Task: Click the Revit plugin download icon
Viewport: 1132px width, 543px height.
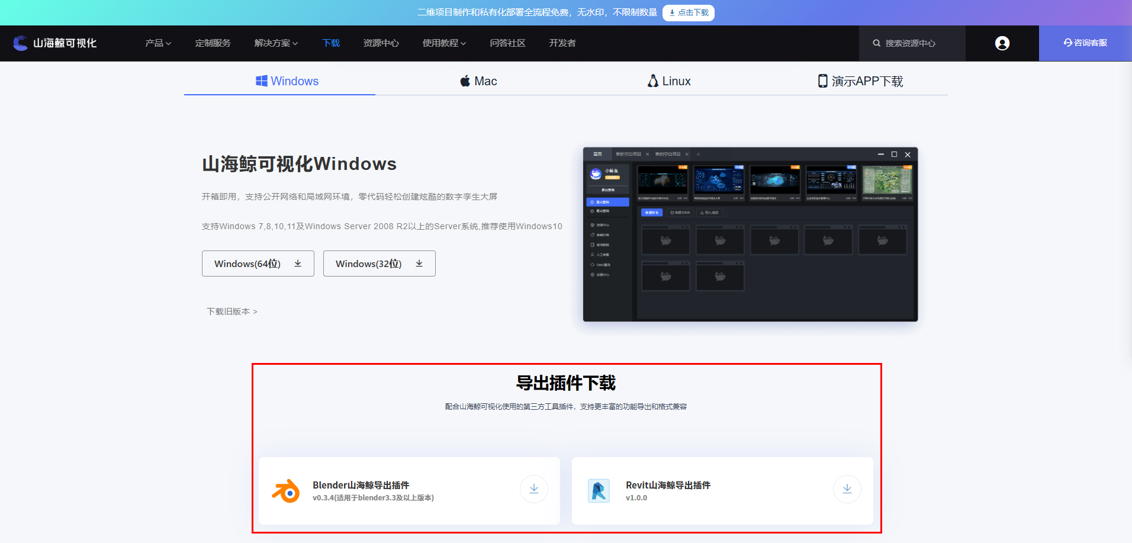Action: [847, 489]
